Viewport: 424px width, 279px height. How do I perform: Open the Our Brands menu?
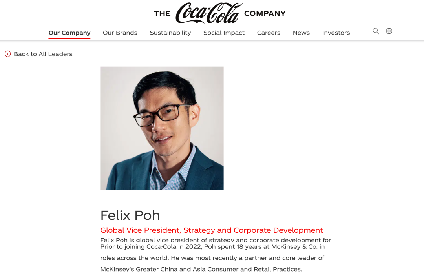click(120, 33)
